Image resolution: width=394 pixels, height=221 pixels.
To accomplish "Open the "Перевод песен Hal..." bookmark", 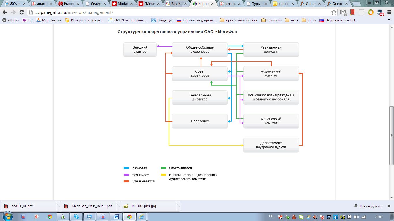I will pos(339,20).
